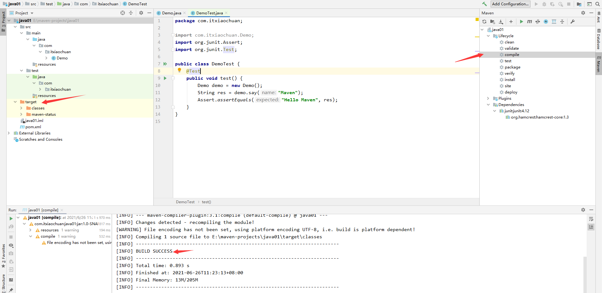Open the Database side tab
The height and width of the screenshot is (293, 602).
(599, 39)
